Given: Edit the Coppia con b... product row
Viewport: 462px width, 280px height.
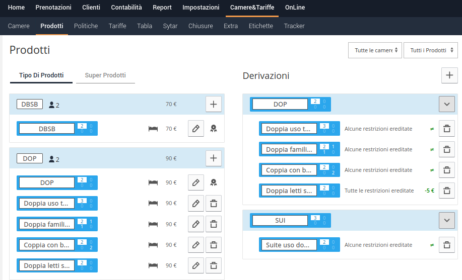Looking at the screenshot, I should (x=195, y=245).
